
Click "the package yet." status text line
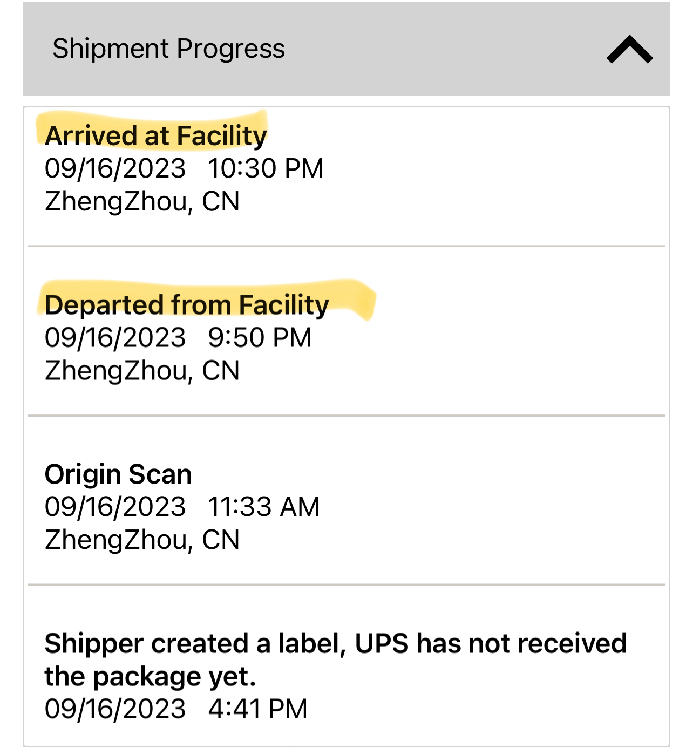tap(150, 676)
